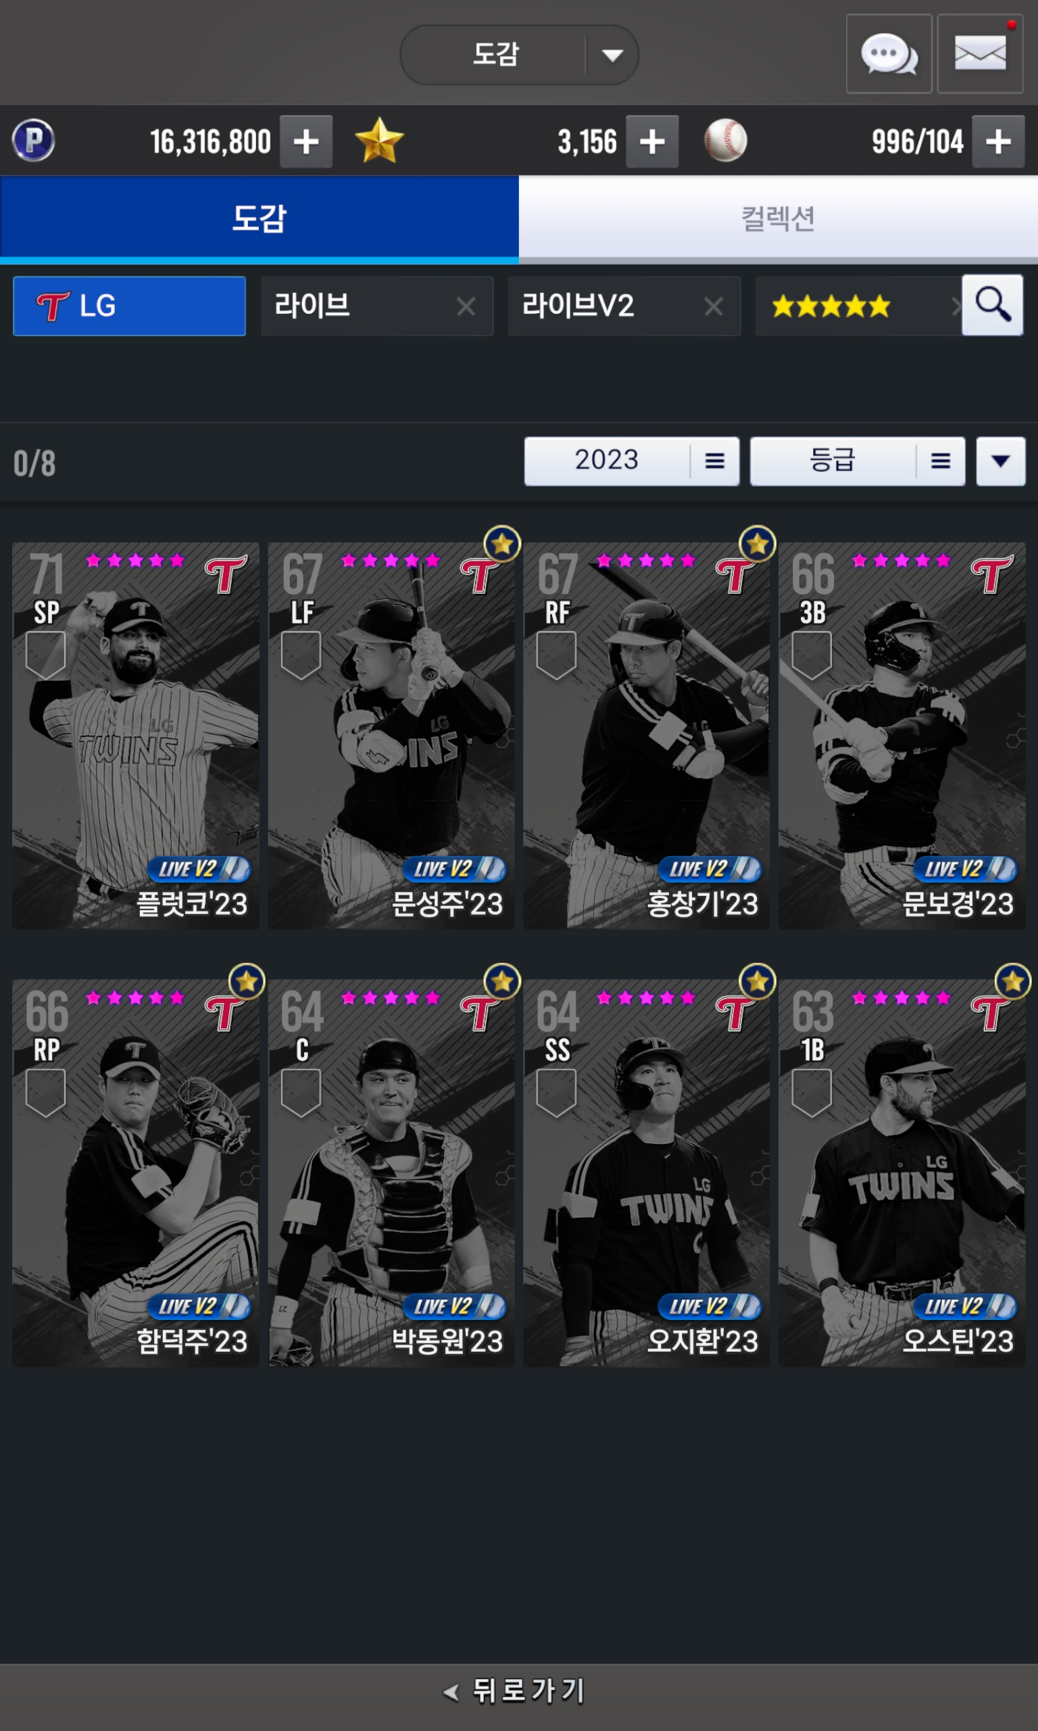Select the five-star grade filter
Image resolution: width=1038 pixels, height=1731 pixels.
[858, 306]
